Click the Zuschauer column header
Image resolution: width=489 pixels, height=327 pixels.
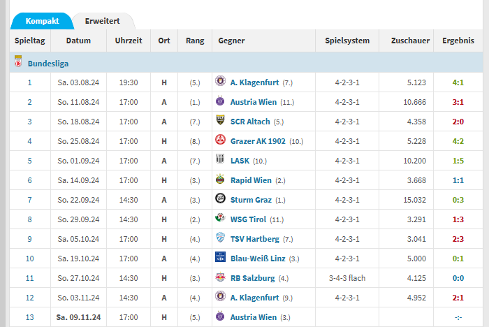click(x=410, y=41)
